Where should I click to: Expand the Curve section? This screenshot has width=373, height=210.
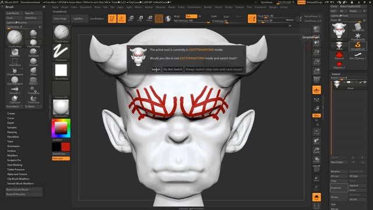pos(10,118)
